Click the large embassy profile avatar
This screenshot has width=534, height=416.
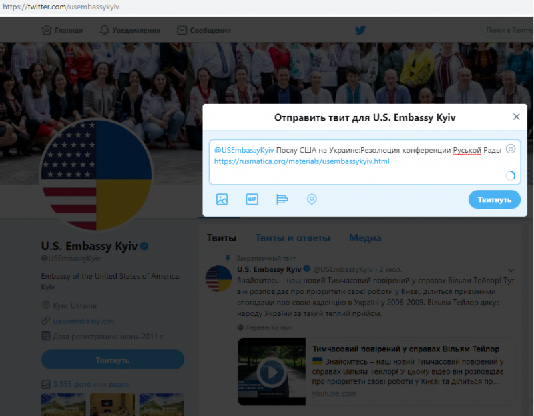tap(96, 175)
